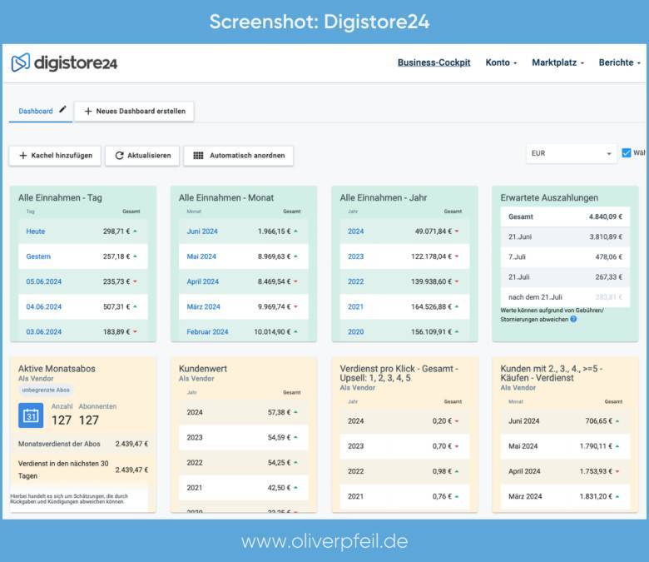The image size is (649, 562).
Task: Click the unbegrenzte Abos tag
Action: tap(46, 390)
